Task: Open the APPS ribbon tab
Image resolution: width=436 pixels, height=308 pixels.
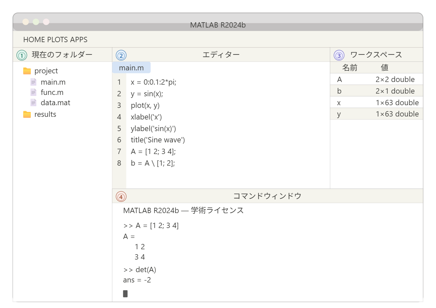Action: coord(79,39)
